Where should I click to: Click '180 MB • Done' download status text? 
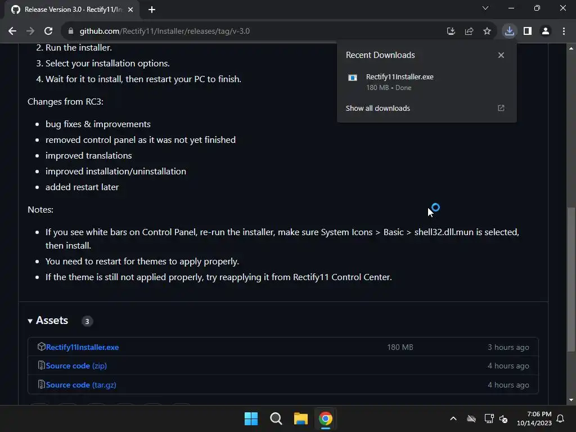(x=389, y=88)
